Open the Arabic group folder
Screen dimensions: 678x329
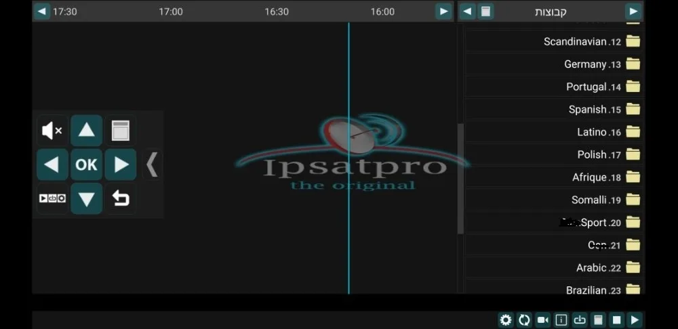pos(553,267)
